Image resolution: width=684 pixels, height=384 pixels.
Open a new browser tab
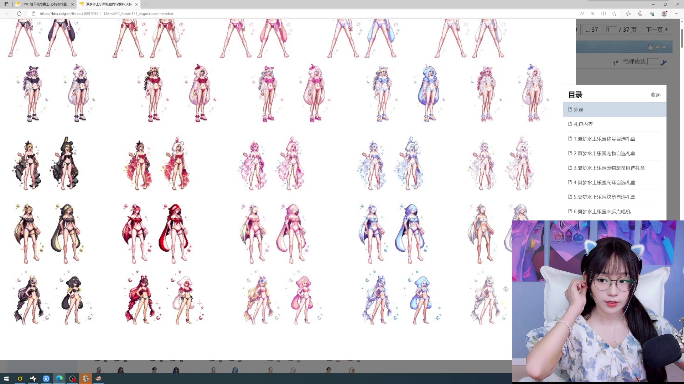point(145,4)
